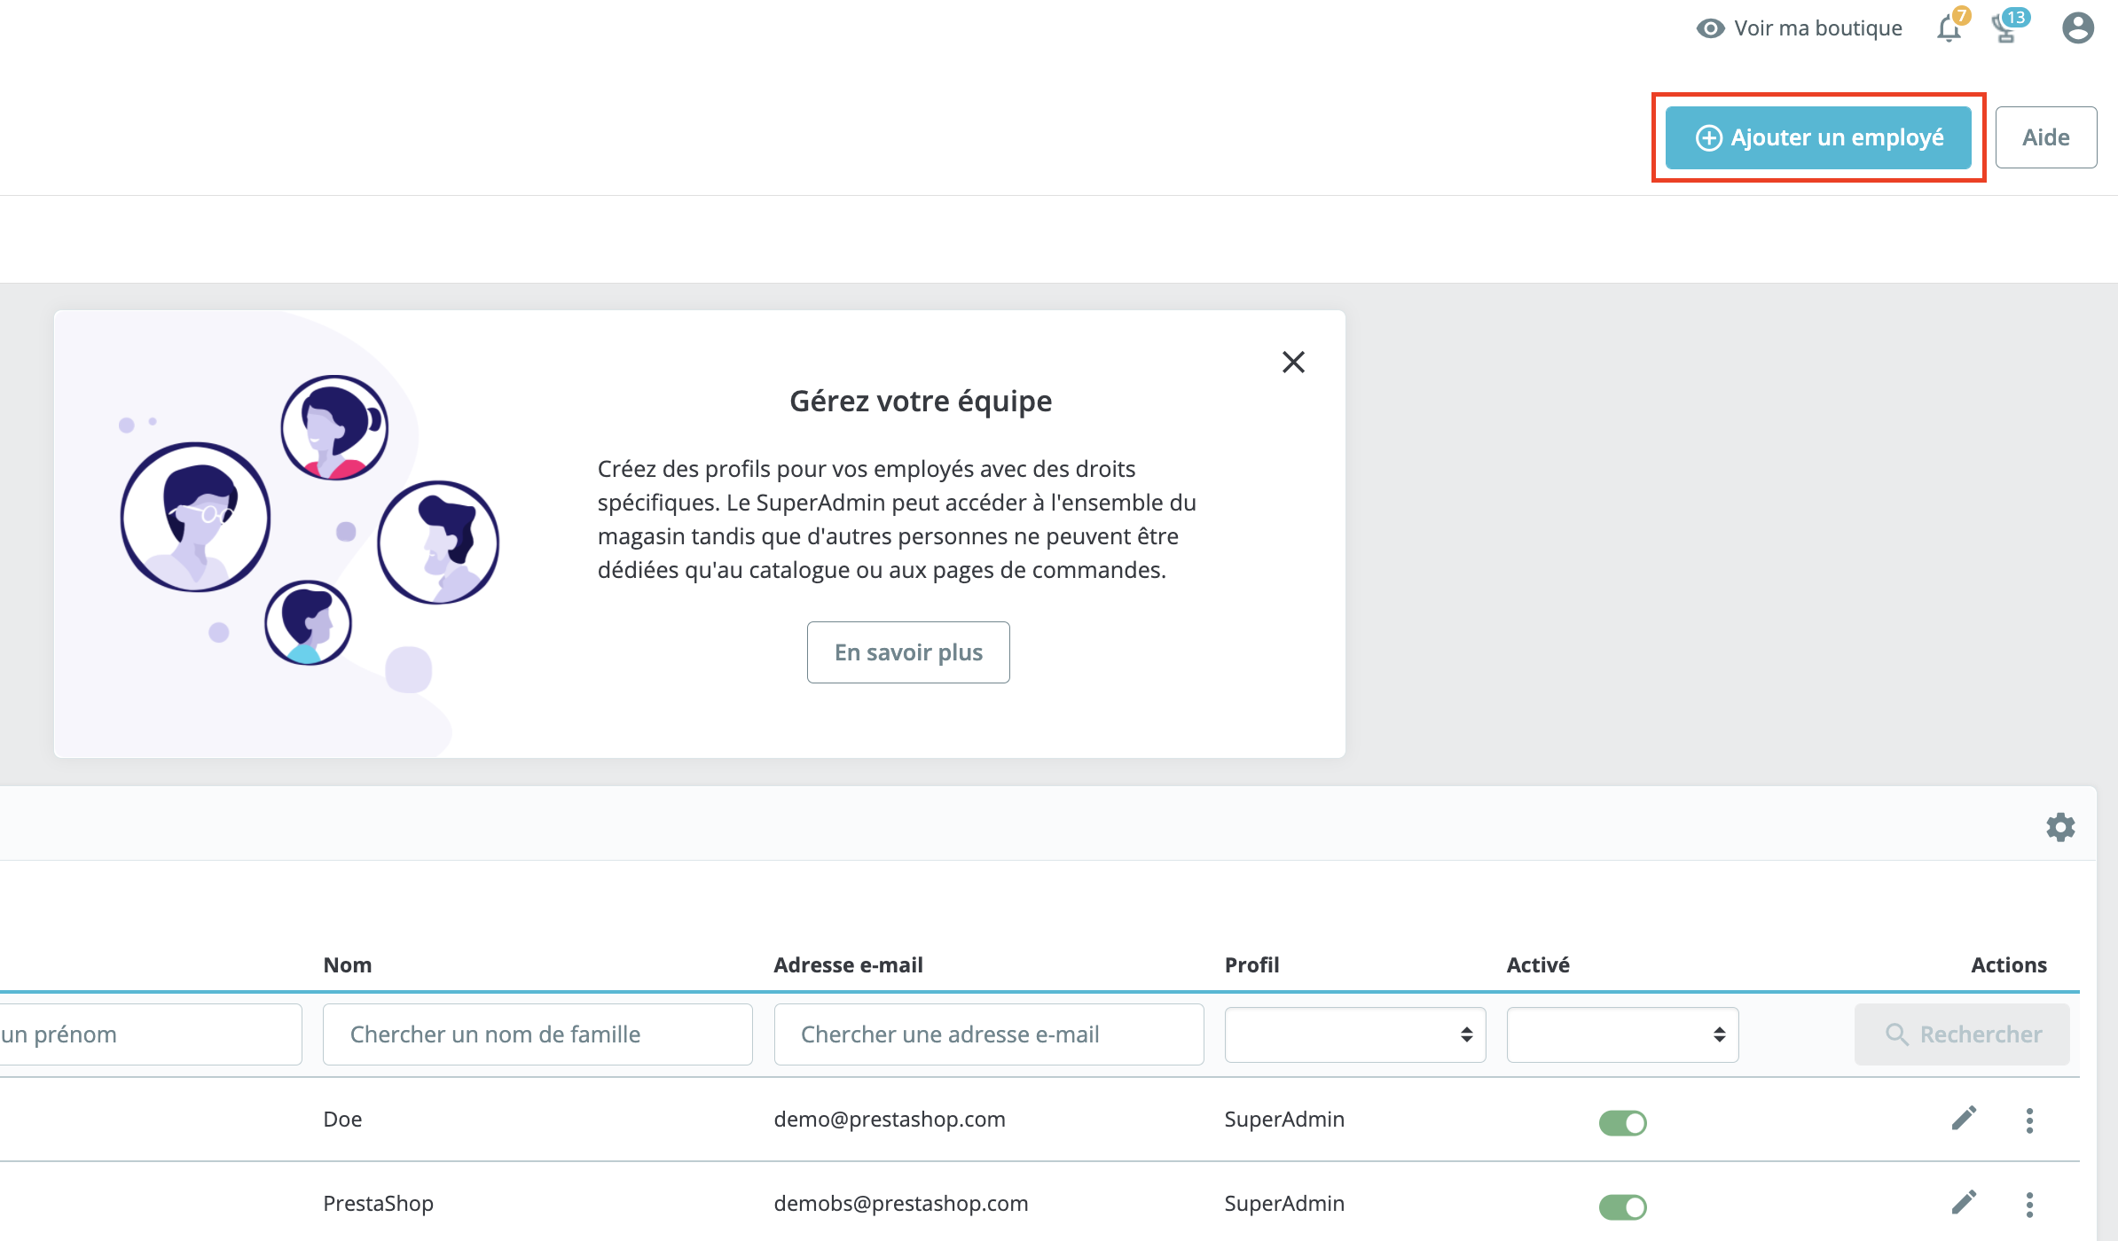2118x1241 pixels.
Task: Click Ajouter un employé button
Action: pyautogui.click(x=1818, y=137)
